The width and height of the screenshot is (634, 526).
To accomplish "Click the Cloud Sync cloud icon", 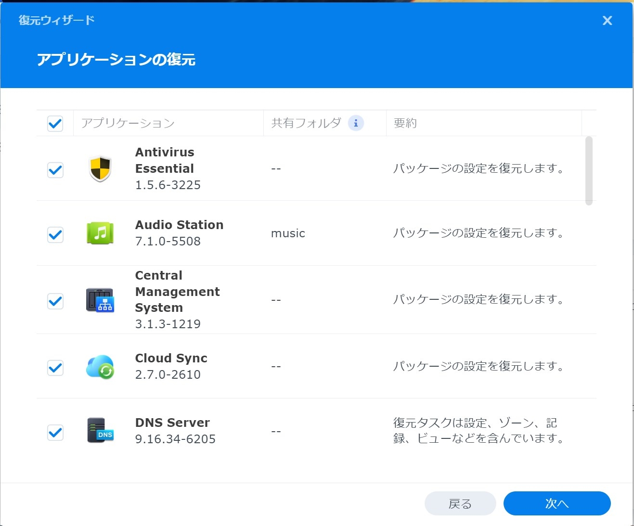I will pos(100,367).
